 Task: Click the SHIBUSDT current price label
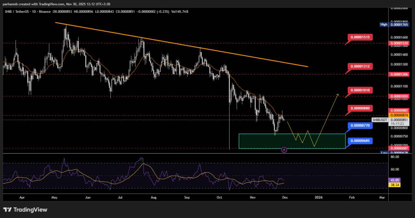click(380, 120)
